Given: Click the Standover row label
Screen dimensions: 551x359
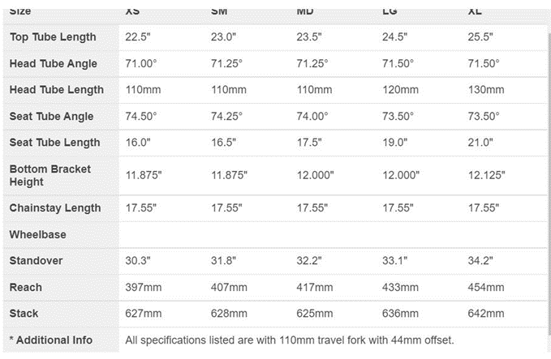Looking at the screenshot, I should [x=37, y=261].
